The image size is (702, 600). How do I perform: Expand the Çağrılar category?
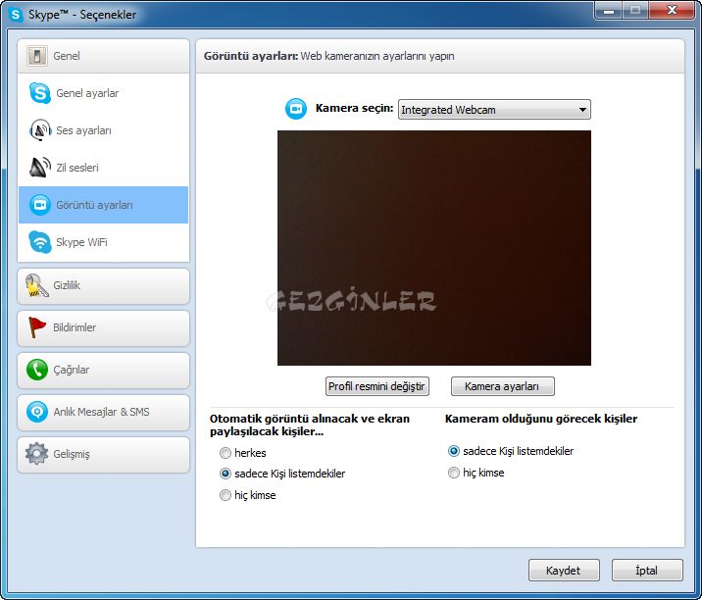[103, 370]
